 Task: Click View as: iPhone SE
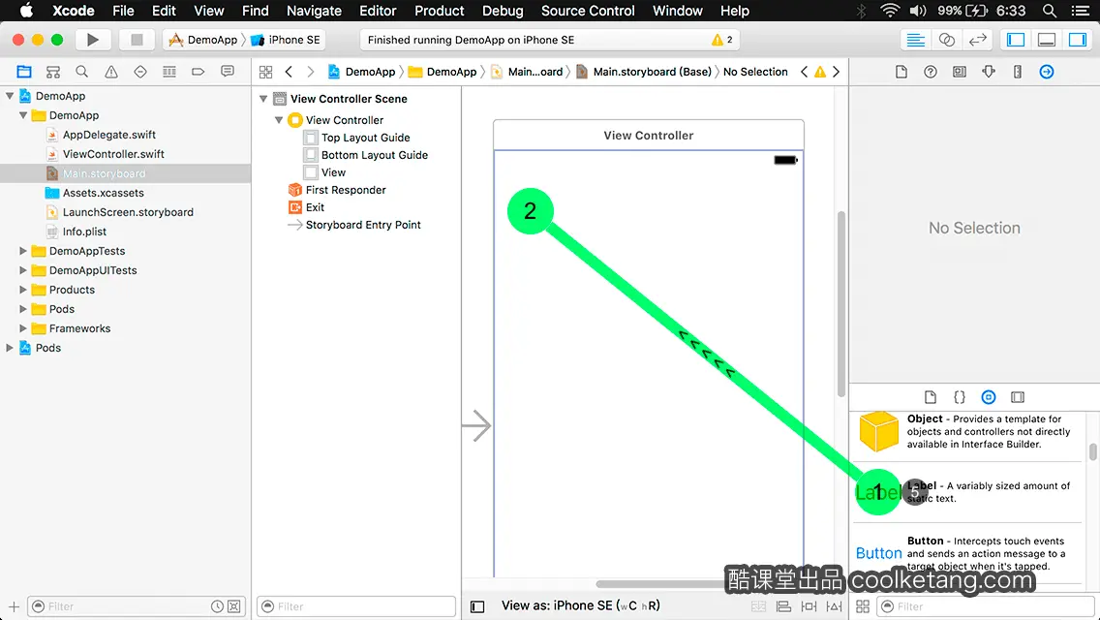click(x=580, y=606)
